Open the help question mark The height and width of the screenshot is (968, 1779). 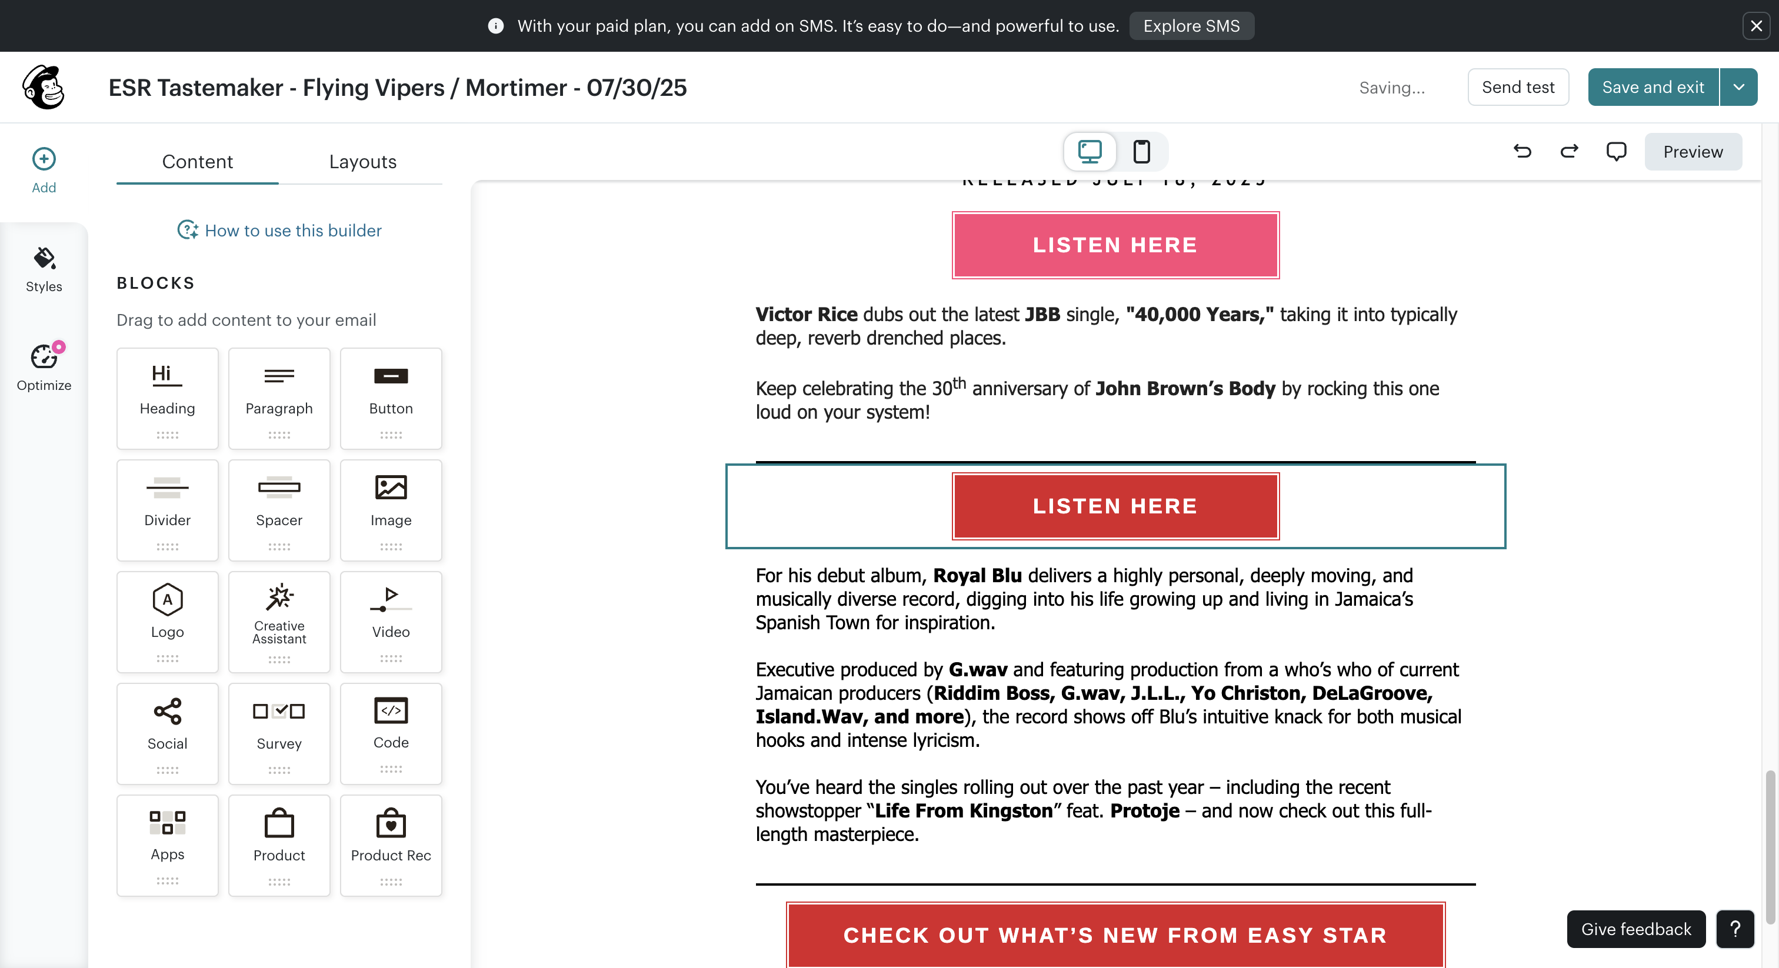coord(1735,929)
